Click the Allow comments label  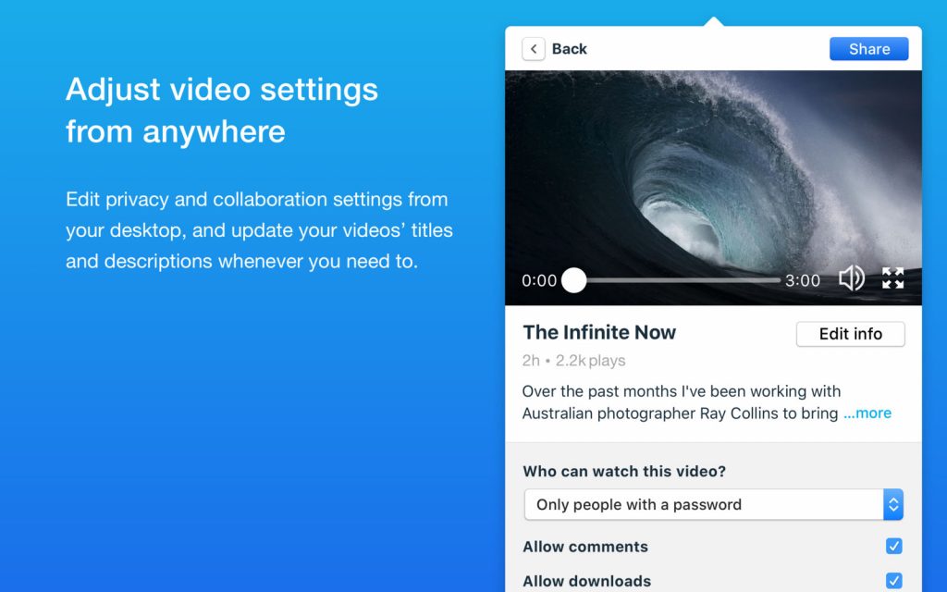(x=585, y=547)
